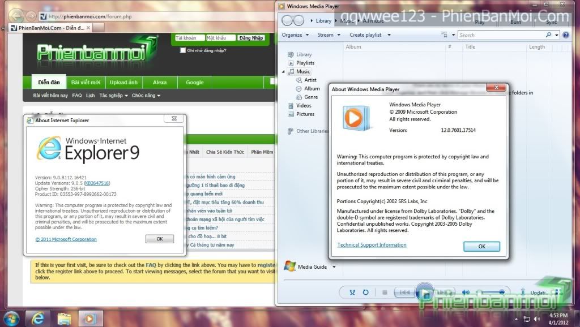
Task: Open the blank new tab in Internet Explorer
Action: click(99, 28)
